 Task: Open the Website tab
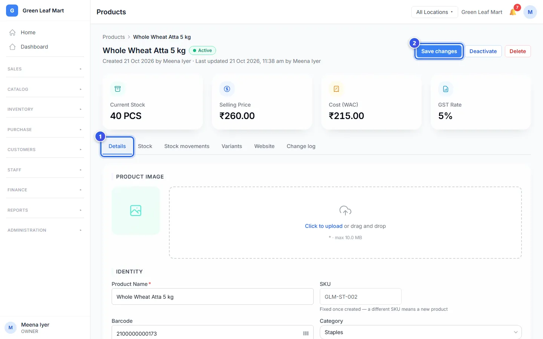tap(264, 146)
